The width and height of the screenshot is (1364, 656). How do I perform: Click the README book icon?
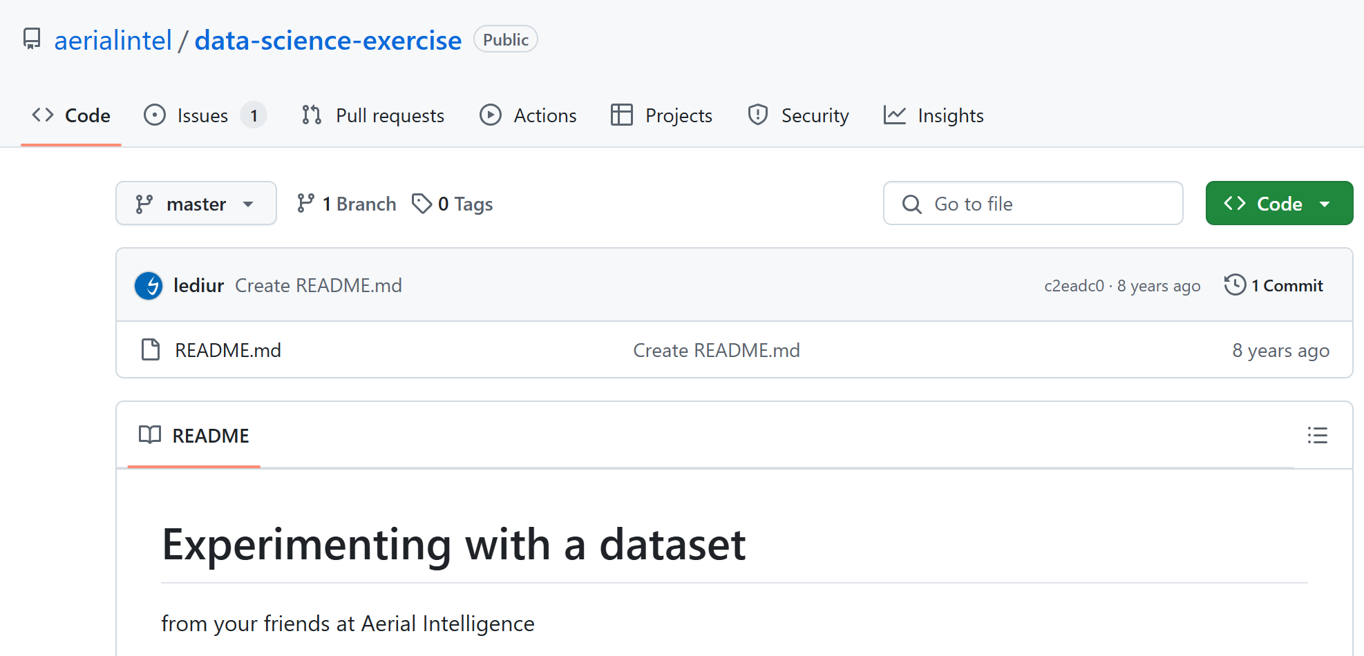coord(150,434)
